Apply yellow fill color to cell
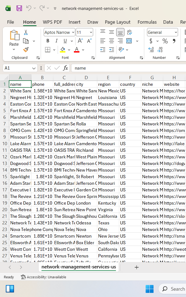186x297 pixels. coord(63,50)
